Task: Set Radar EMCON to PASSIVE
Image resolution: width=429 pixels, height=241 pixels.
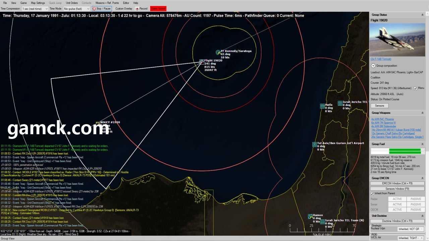Action: (416, 199)
